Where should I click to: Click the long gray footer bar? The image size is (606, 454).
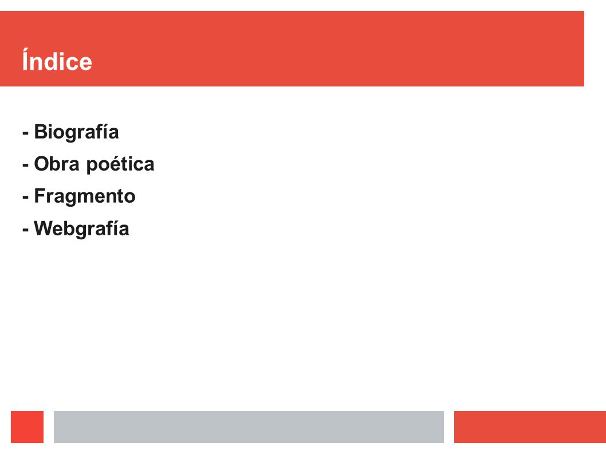[x=249, y=427]
